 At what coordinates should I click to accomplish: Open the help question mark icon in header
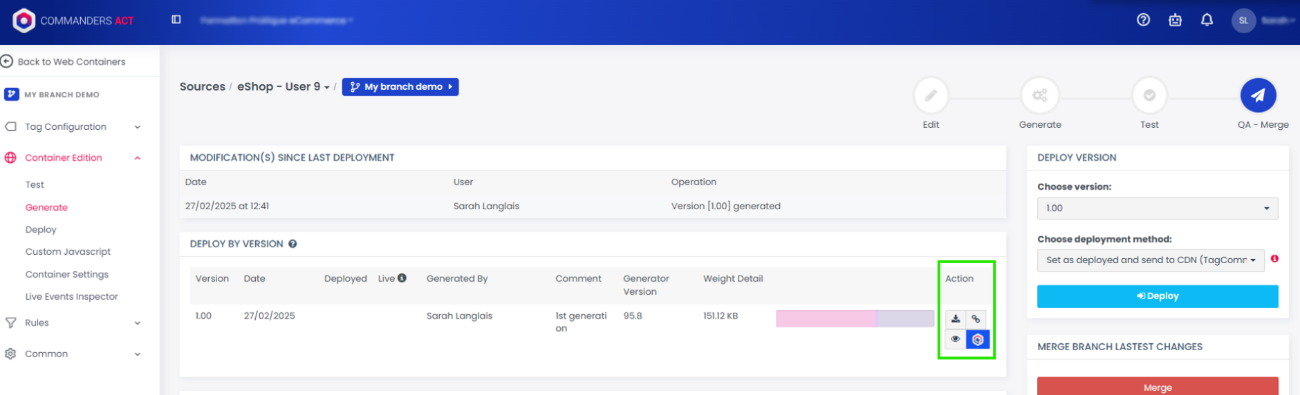tap(1143, 20)
